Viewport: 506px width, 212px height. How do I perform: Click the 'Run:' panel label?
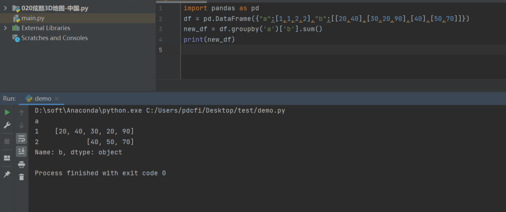[x=9, y=99]
